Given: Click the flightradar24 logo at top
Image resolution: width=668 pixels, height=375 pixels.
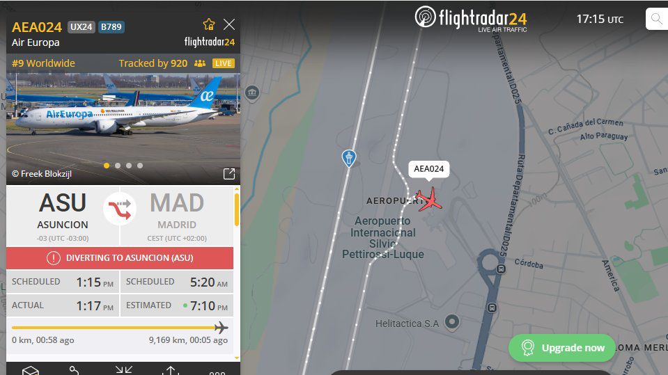Looking at the screenshot, I should click(471, 19).
